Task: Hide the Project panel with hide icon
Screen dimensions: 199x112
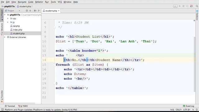Action: tap(39, 11)
